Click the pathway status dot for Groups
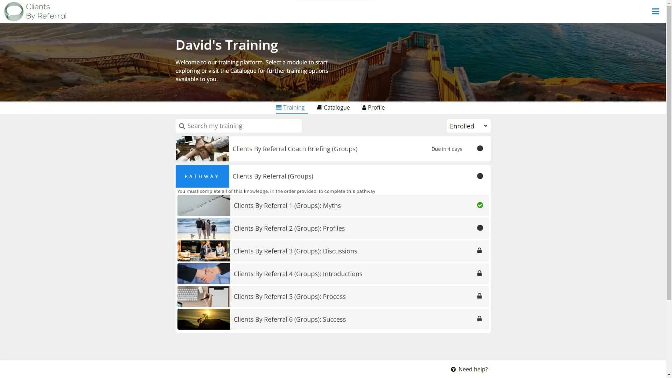 pyautogui.click(x=480, y=176)
